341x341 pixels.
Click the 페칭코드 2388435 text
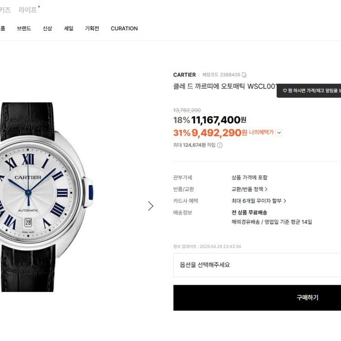(221, 75)
